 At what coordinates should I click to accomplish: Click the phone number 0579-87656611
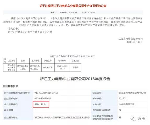(43, 99)
